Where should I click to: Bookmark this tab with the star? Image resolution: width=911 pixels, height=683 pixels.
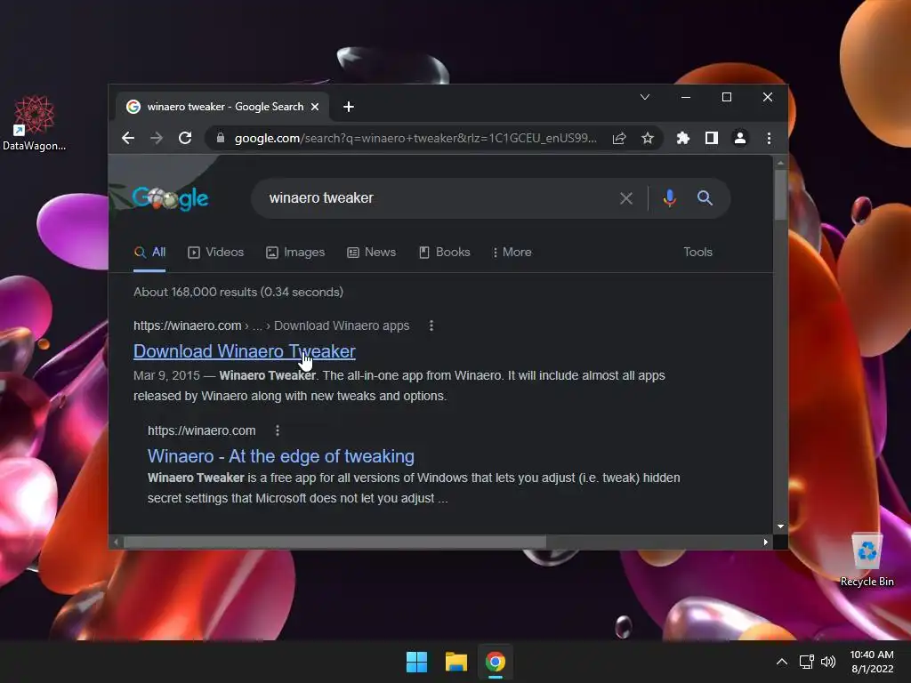(x=648, y=138)
